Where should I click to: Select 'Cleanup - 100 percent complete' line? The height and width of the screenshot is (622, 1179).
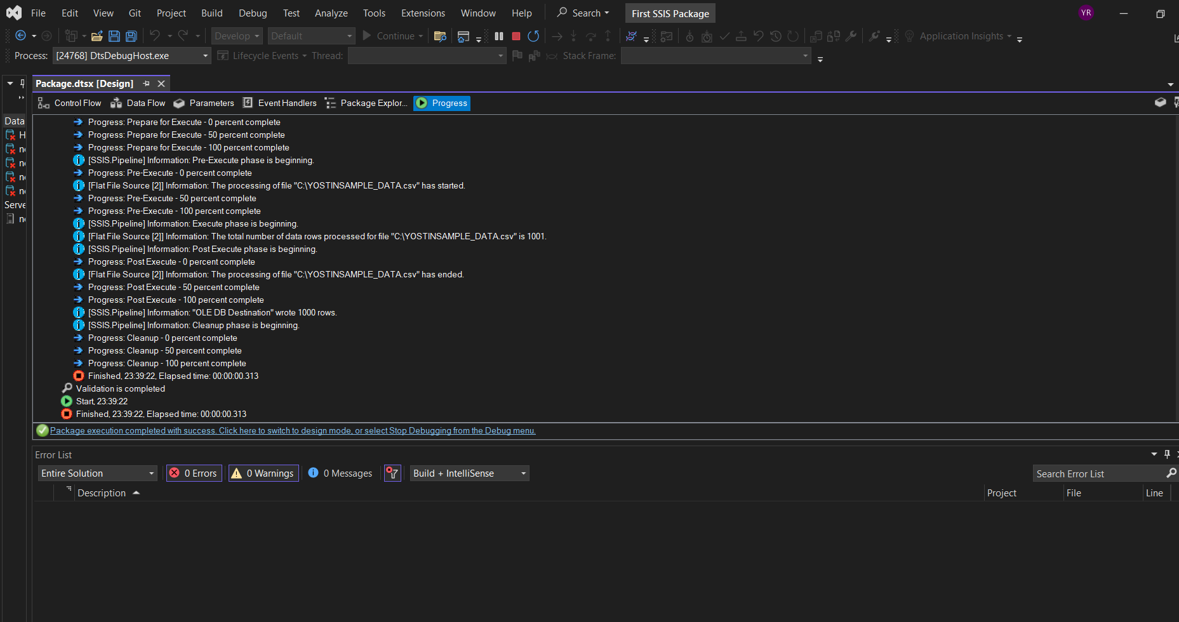167,363
